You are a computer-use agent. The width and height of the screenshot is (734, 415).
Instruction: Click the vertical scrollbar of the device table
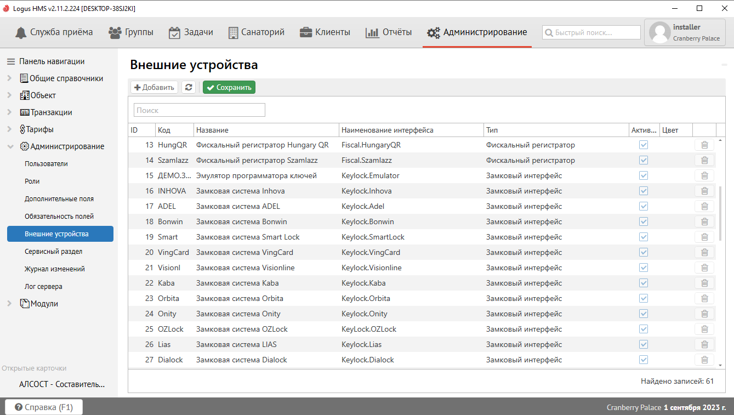point(721,213)
